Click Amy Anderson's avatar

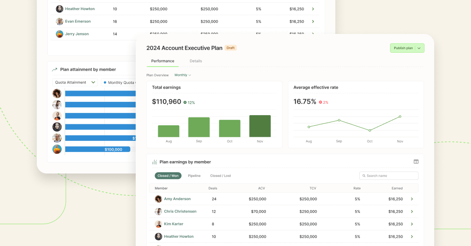point(158,199)
